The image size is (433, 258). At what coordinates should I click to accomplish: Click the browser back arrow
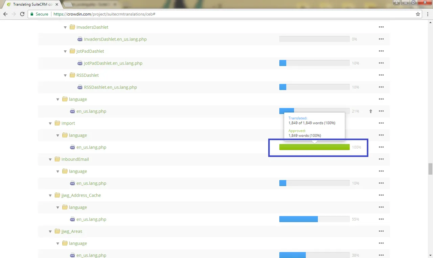tap(5, 14)
